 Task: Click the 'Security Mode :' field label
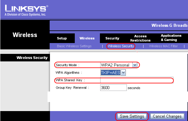pos(67,65)
